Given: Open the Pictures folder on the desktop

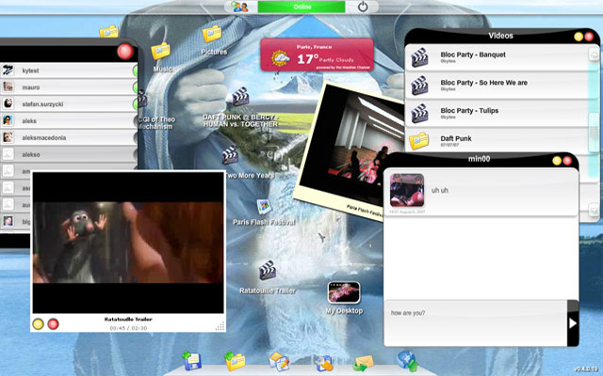Looking at the screenshot, I should pyautogui.click(x=212, y=34).
